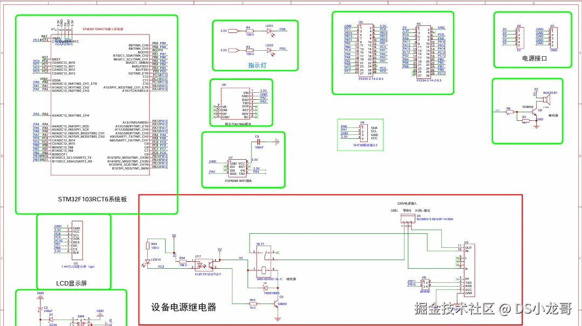Click the 'PB10' net label beside H6
This screenshot has height=326, width=582.
[412, 285]
